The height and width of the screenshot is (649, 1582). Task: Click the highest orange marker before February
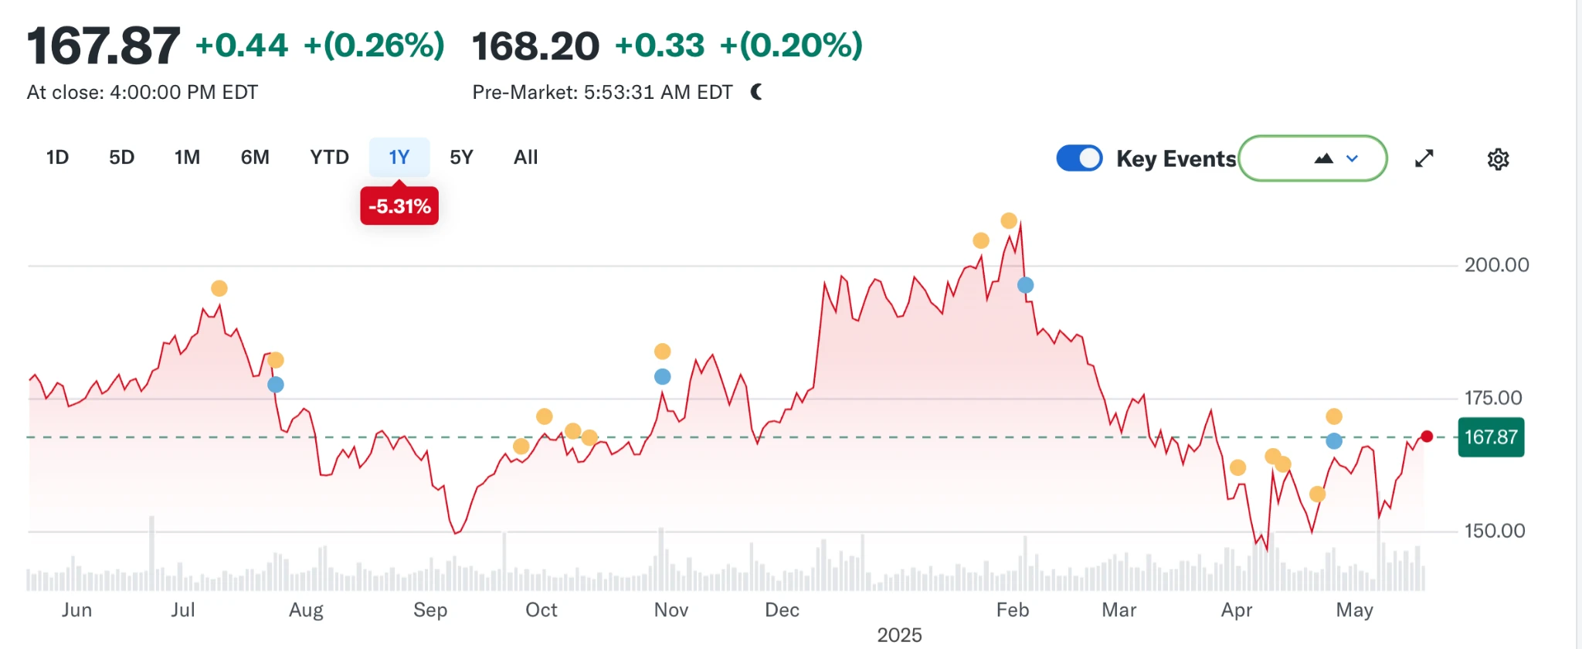coord(1008,221)
